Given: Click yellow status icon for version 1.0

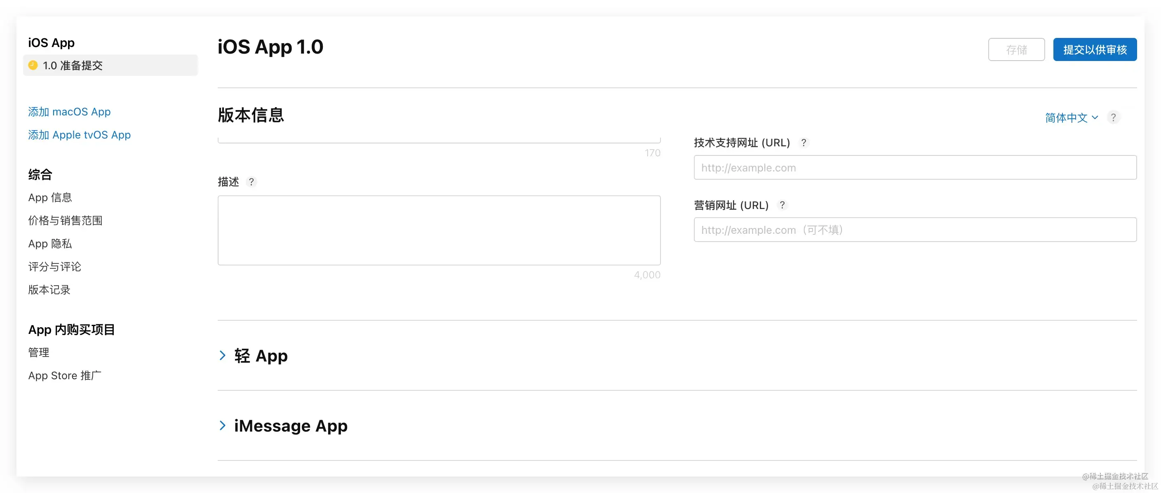Looking at the screenshot, I should 33,66.
